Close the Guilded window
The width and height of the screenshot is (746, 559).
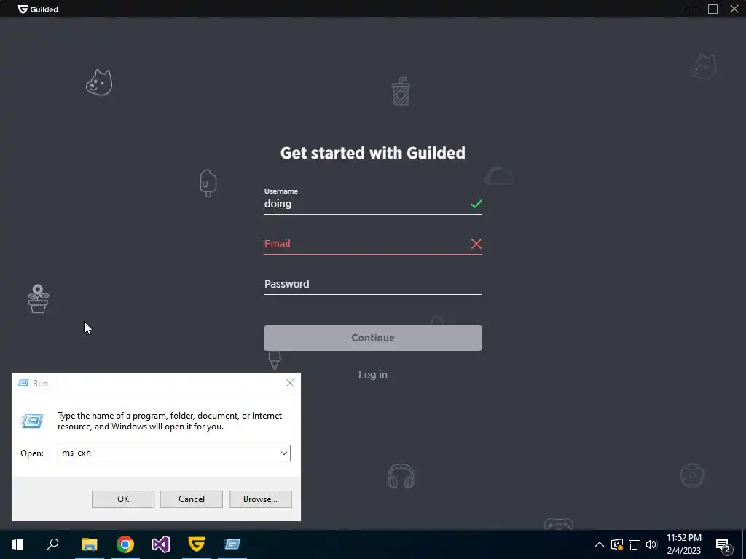pyautogui.click(x=734, y=9)
